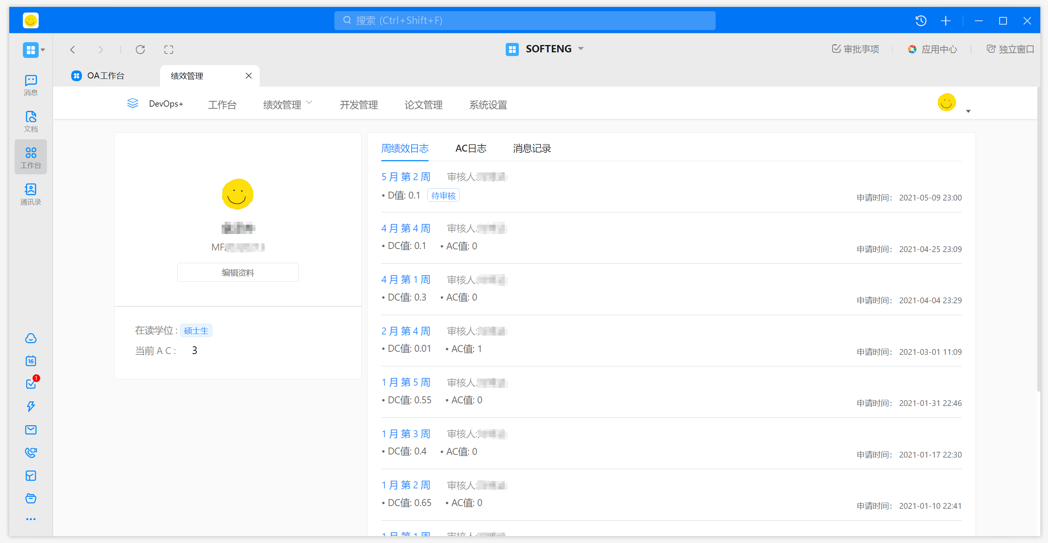Open the user avatar dropdown arrow

[x=968, y=111]
